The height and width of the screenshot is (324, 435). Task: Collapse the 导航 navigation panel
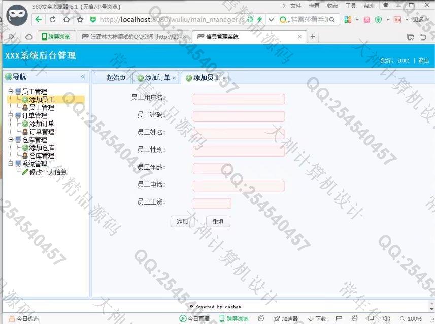tap(83, 76)
